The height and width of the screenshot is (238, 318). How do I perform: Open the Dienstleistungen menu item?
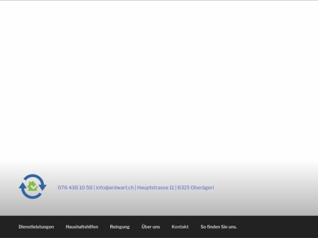point(36,227)
